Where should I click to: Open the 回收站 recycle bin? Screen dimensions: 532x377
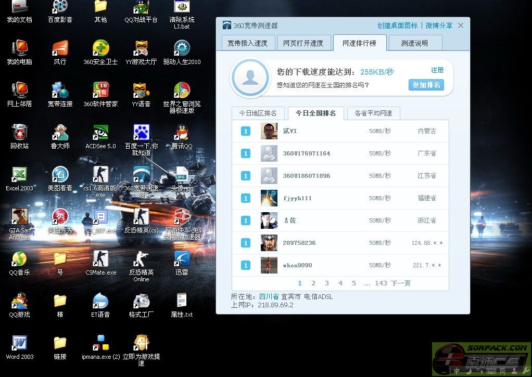(19, 133)
